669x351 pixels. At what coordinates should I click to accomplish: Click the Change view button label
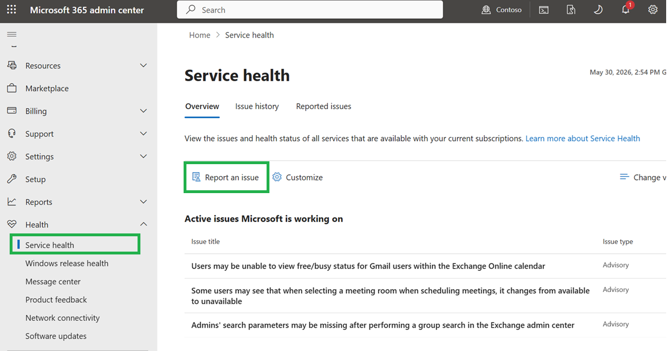tap(649, 177)
